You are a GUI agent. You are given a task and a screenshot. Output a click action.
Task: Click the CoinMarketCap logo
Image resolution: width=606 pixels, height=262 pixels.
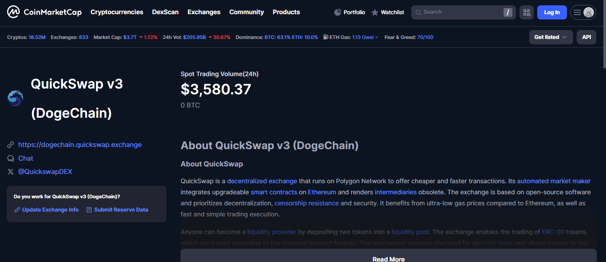click(44, 12)
